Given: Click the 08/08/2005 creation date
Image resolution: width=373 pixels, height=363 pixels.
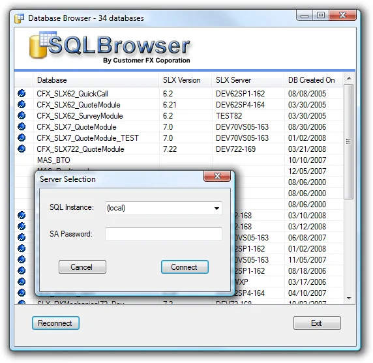Looking at the screenshot, I should pos(307,94).
